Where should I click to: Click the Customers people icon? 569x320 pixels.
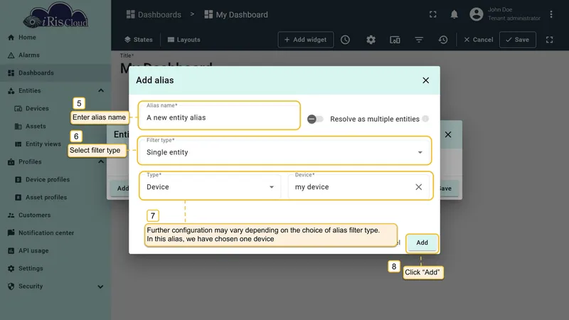click(x=11, y=215)
